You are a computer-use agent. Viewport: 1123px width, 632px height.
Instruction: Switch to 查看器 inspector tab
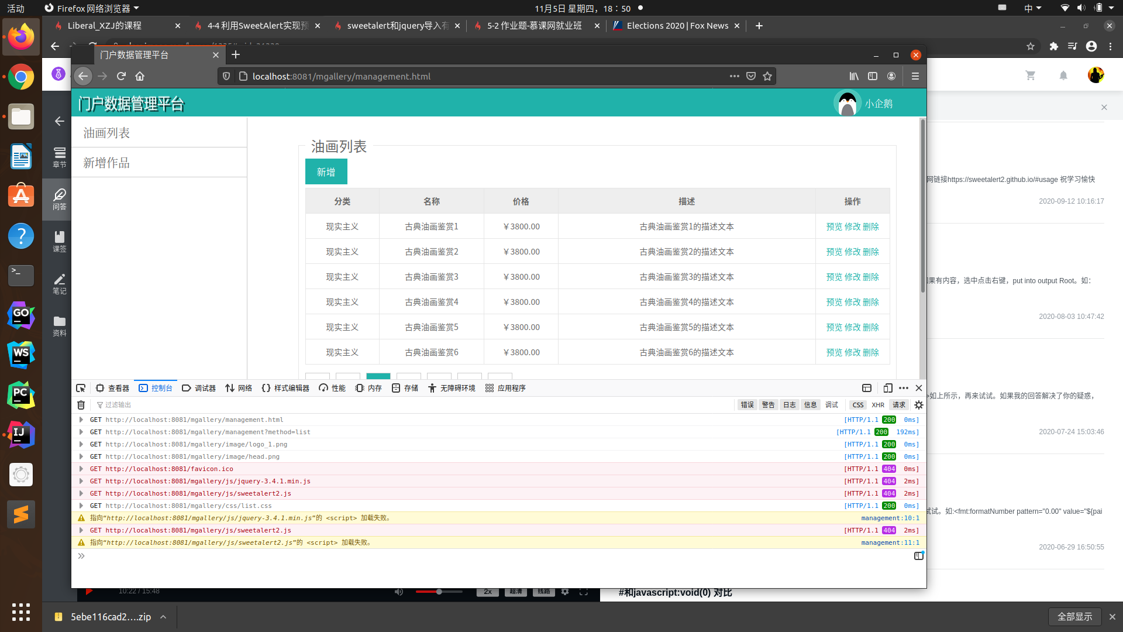tap(112, 388)
